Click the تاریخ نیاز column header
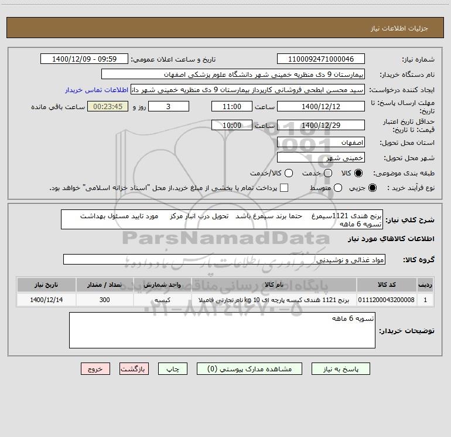The height and width of the screenshot is (437, 451). 46,284
